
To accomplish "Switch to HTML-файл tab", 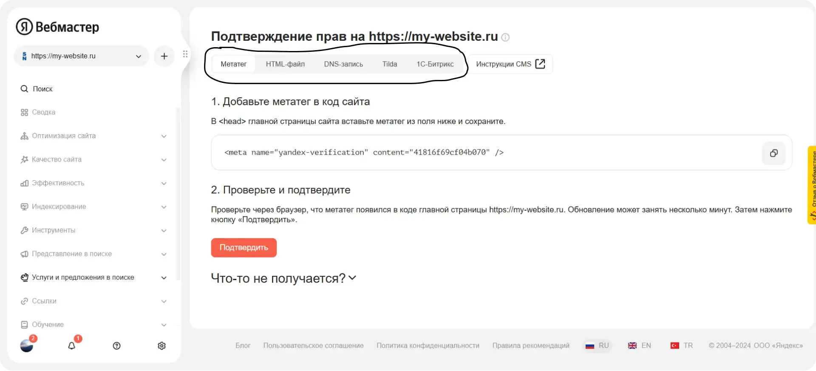I will [x=285, y=64].
